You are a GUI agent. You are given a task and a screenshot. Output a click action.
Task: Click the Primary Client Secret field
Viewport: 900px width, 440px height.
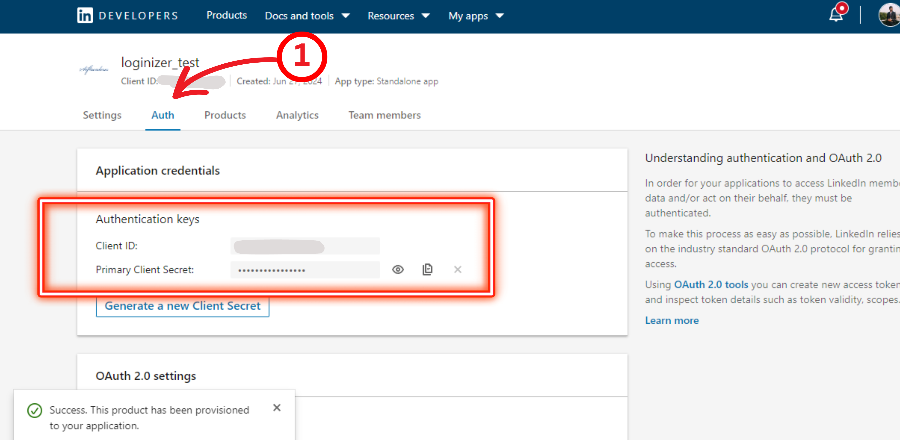coord(305,270)
